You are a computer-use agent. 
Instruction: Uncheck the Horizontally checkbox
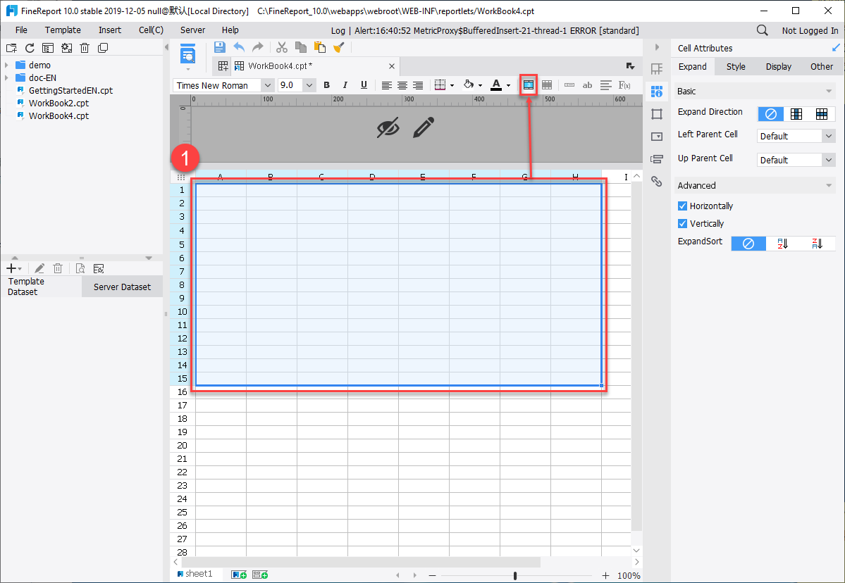point(682,206)
